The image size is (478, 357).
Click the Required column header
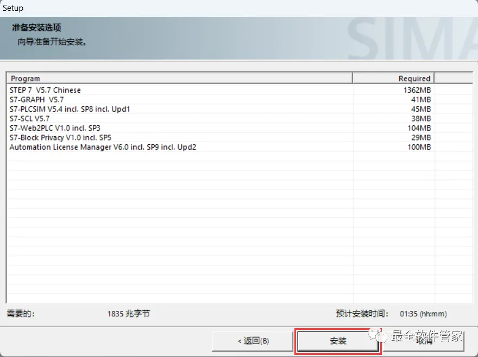393,78
